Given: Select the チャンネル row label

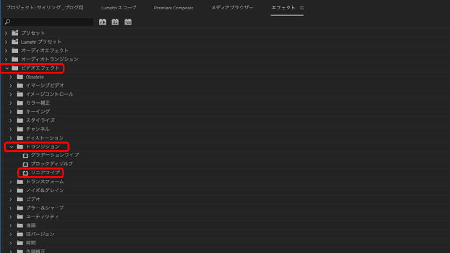Looking at the screenshot, I should (38, 129).
